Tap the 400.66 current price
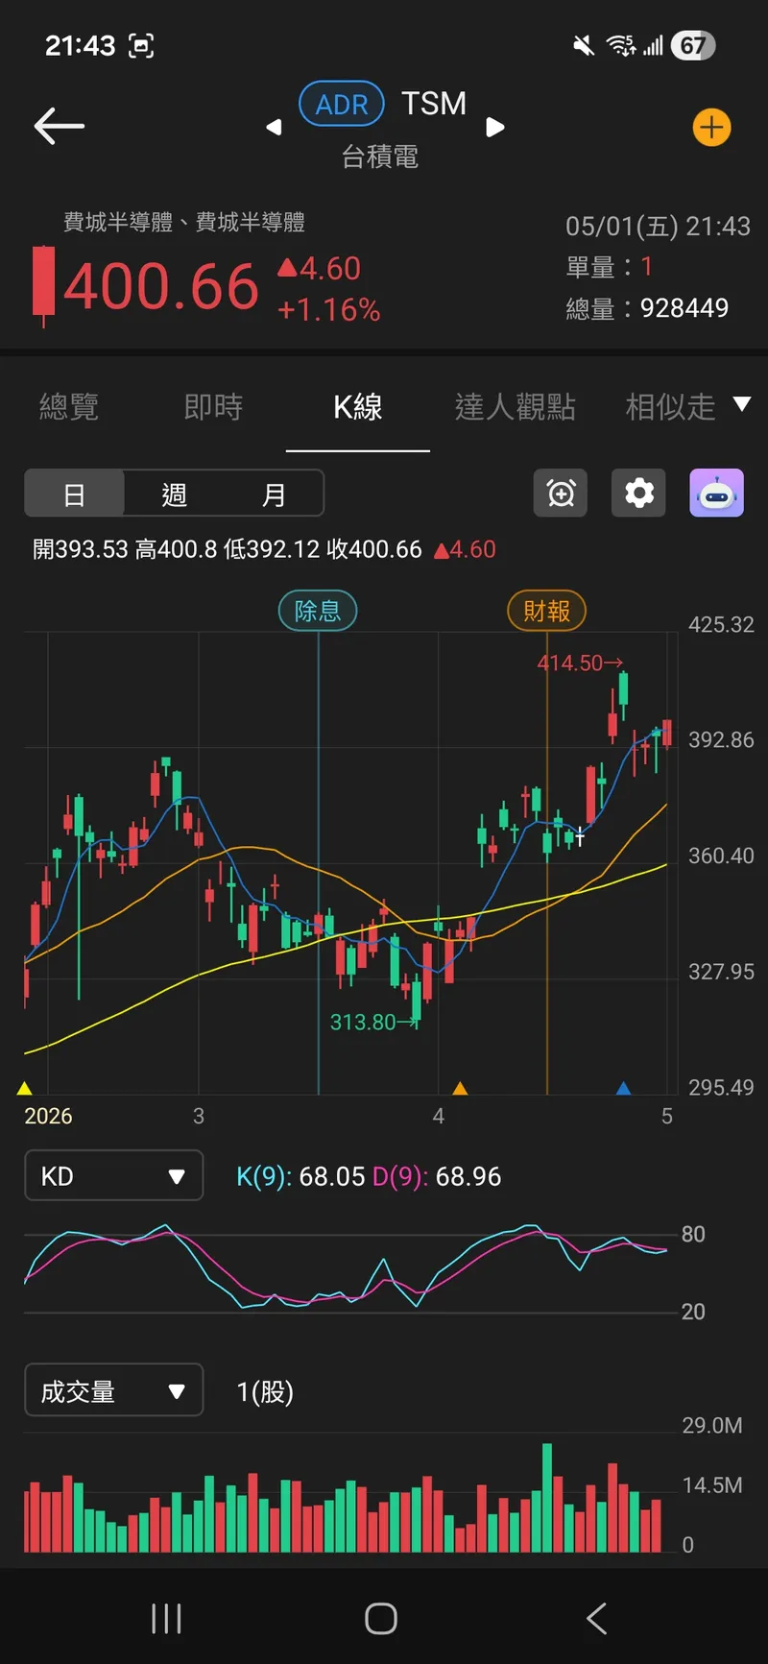Viewport: 768px width, 1664px height. pyautogui.click(x=161, y=286)
